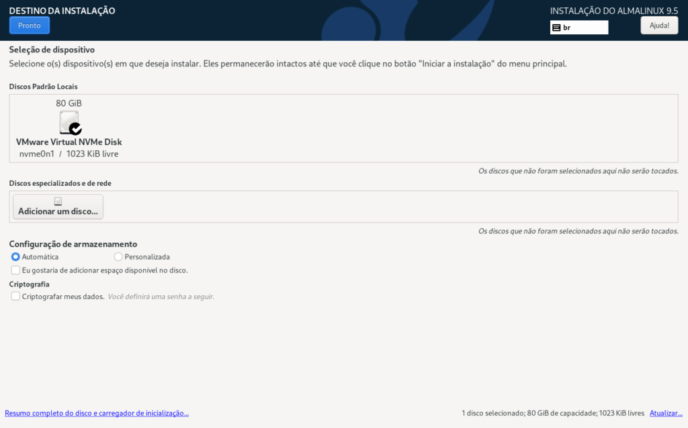Click the Discos Padrão Locais label
This screenshot has height=428, width=688.
43,87
